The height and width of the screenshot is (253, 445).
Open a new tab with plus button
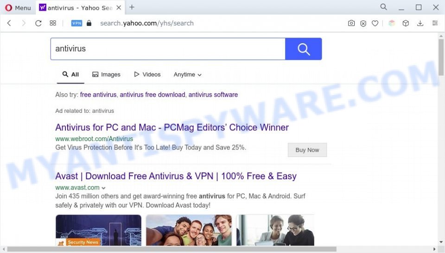132,7
